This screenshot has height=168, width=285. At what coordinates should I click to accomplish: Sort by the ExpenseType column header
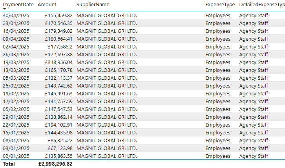[220, 5]
